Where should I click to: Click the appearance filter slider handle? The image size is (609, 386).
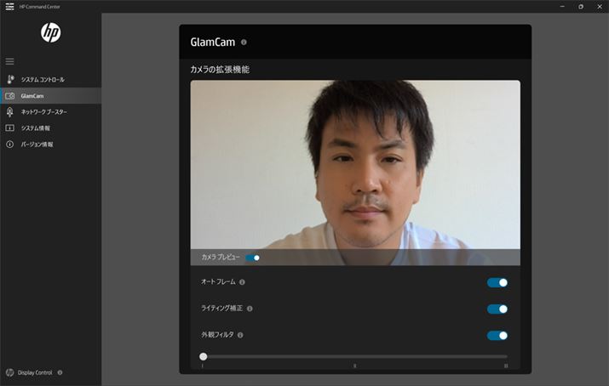(x=203, y=356)
